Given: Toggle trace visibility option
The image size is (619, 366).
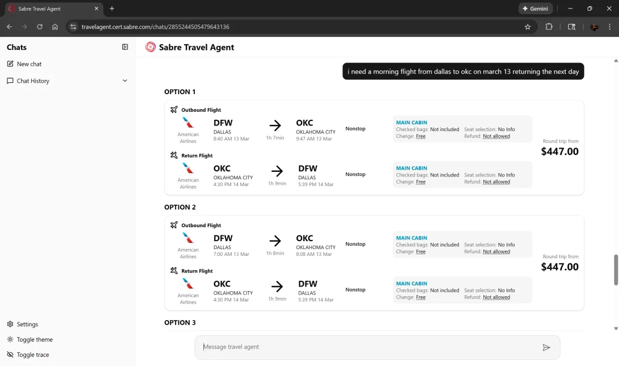Looking at the screenshot, I should pyautogui.click(x=28, y=355).
